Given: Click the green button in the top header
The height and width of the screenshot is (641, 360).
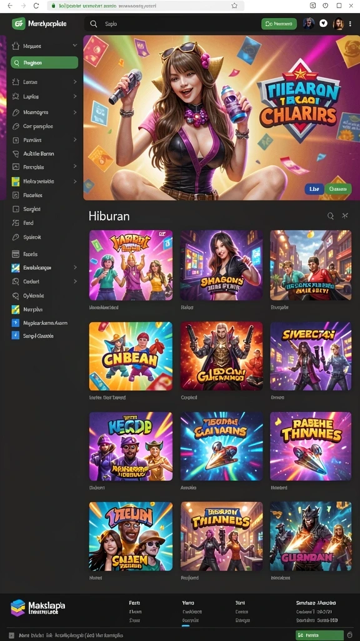Looking at the screenshot, I should click(x=279, y=24).
